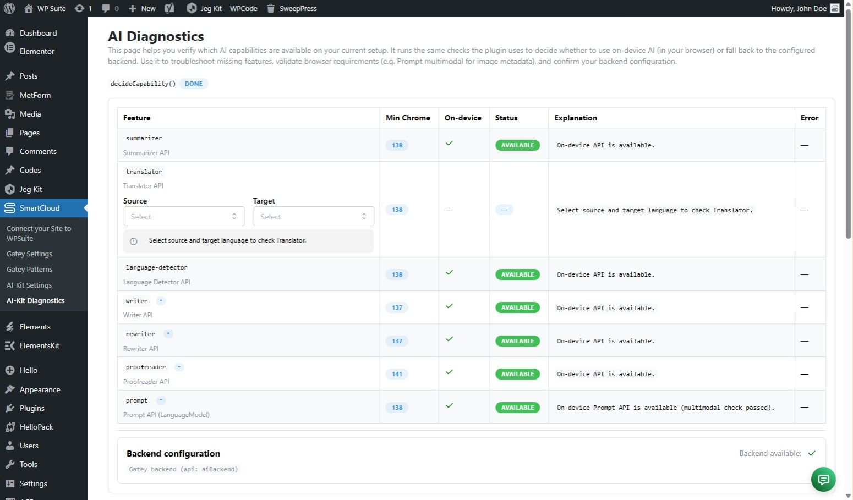This screenshot has height=500, width=853.
Task: Open the Yoast SEO toolbar icon
Action: [x=169, y=8]
